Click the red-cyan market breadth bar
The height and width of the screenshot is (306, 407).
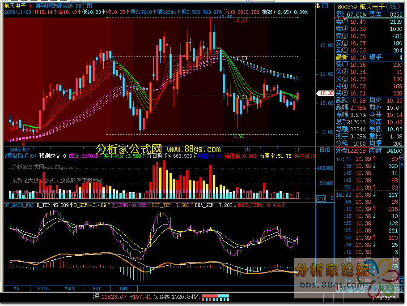pos(216,297)
